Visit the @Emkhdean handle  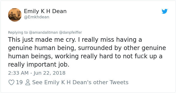[x=37, y=17]
